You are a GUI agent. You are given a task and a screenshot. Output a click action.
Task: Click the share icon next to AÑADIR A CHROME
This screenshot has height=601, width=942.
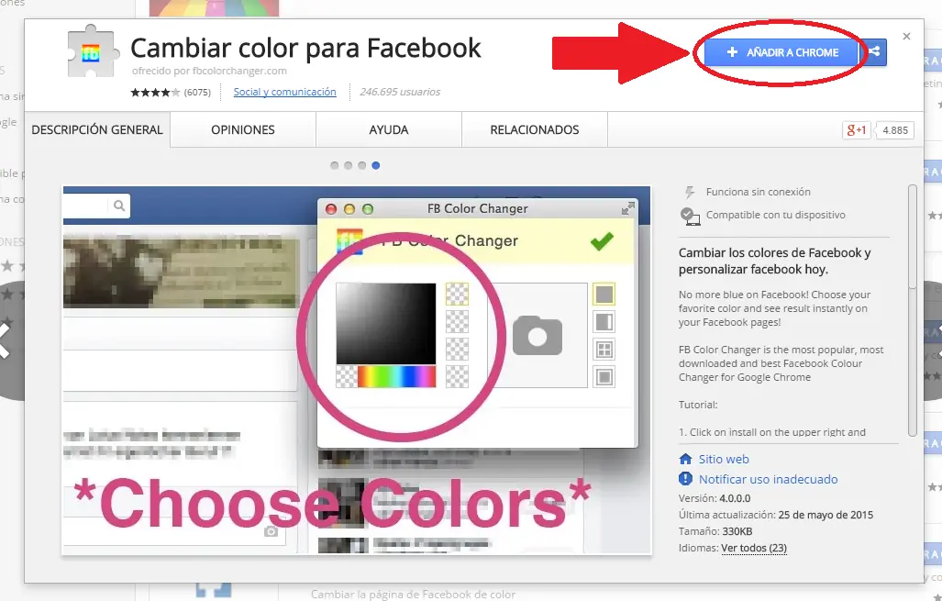(874, 52)
